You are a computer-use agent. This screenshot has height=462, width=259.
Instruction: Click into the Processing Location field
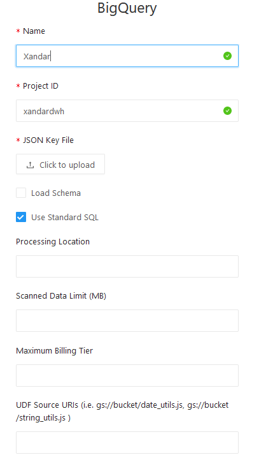127,266
